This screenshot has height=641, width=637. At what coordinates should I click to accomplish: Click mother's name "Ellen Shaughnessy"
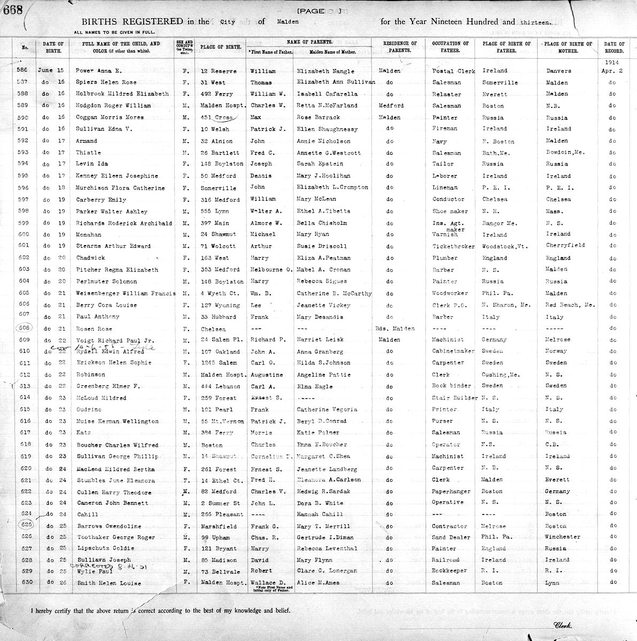pyautogui.click(x=327, y=129)
